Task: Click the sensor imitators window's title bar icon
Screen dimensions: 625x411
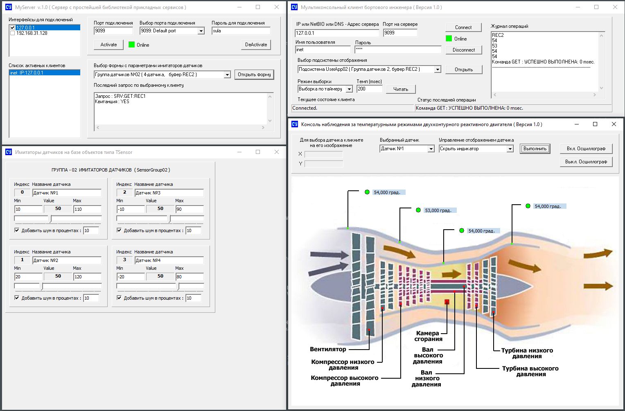Action: [x=8, y=152]
